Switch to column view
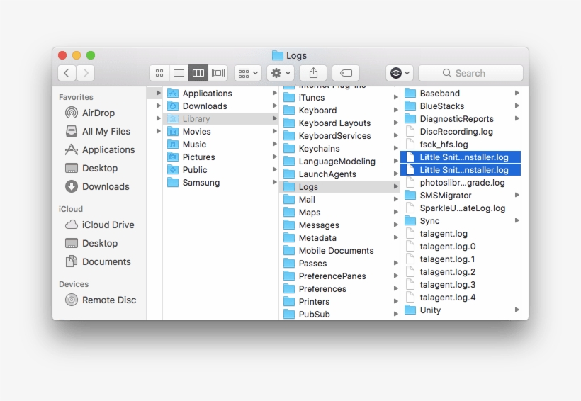Screen dimensions: 581x401 click(x=198, y=73)
